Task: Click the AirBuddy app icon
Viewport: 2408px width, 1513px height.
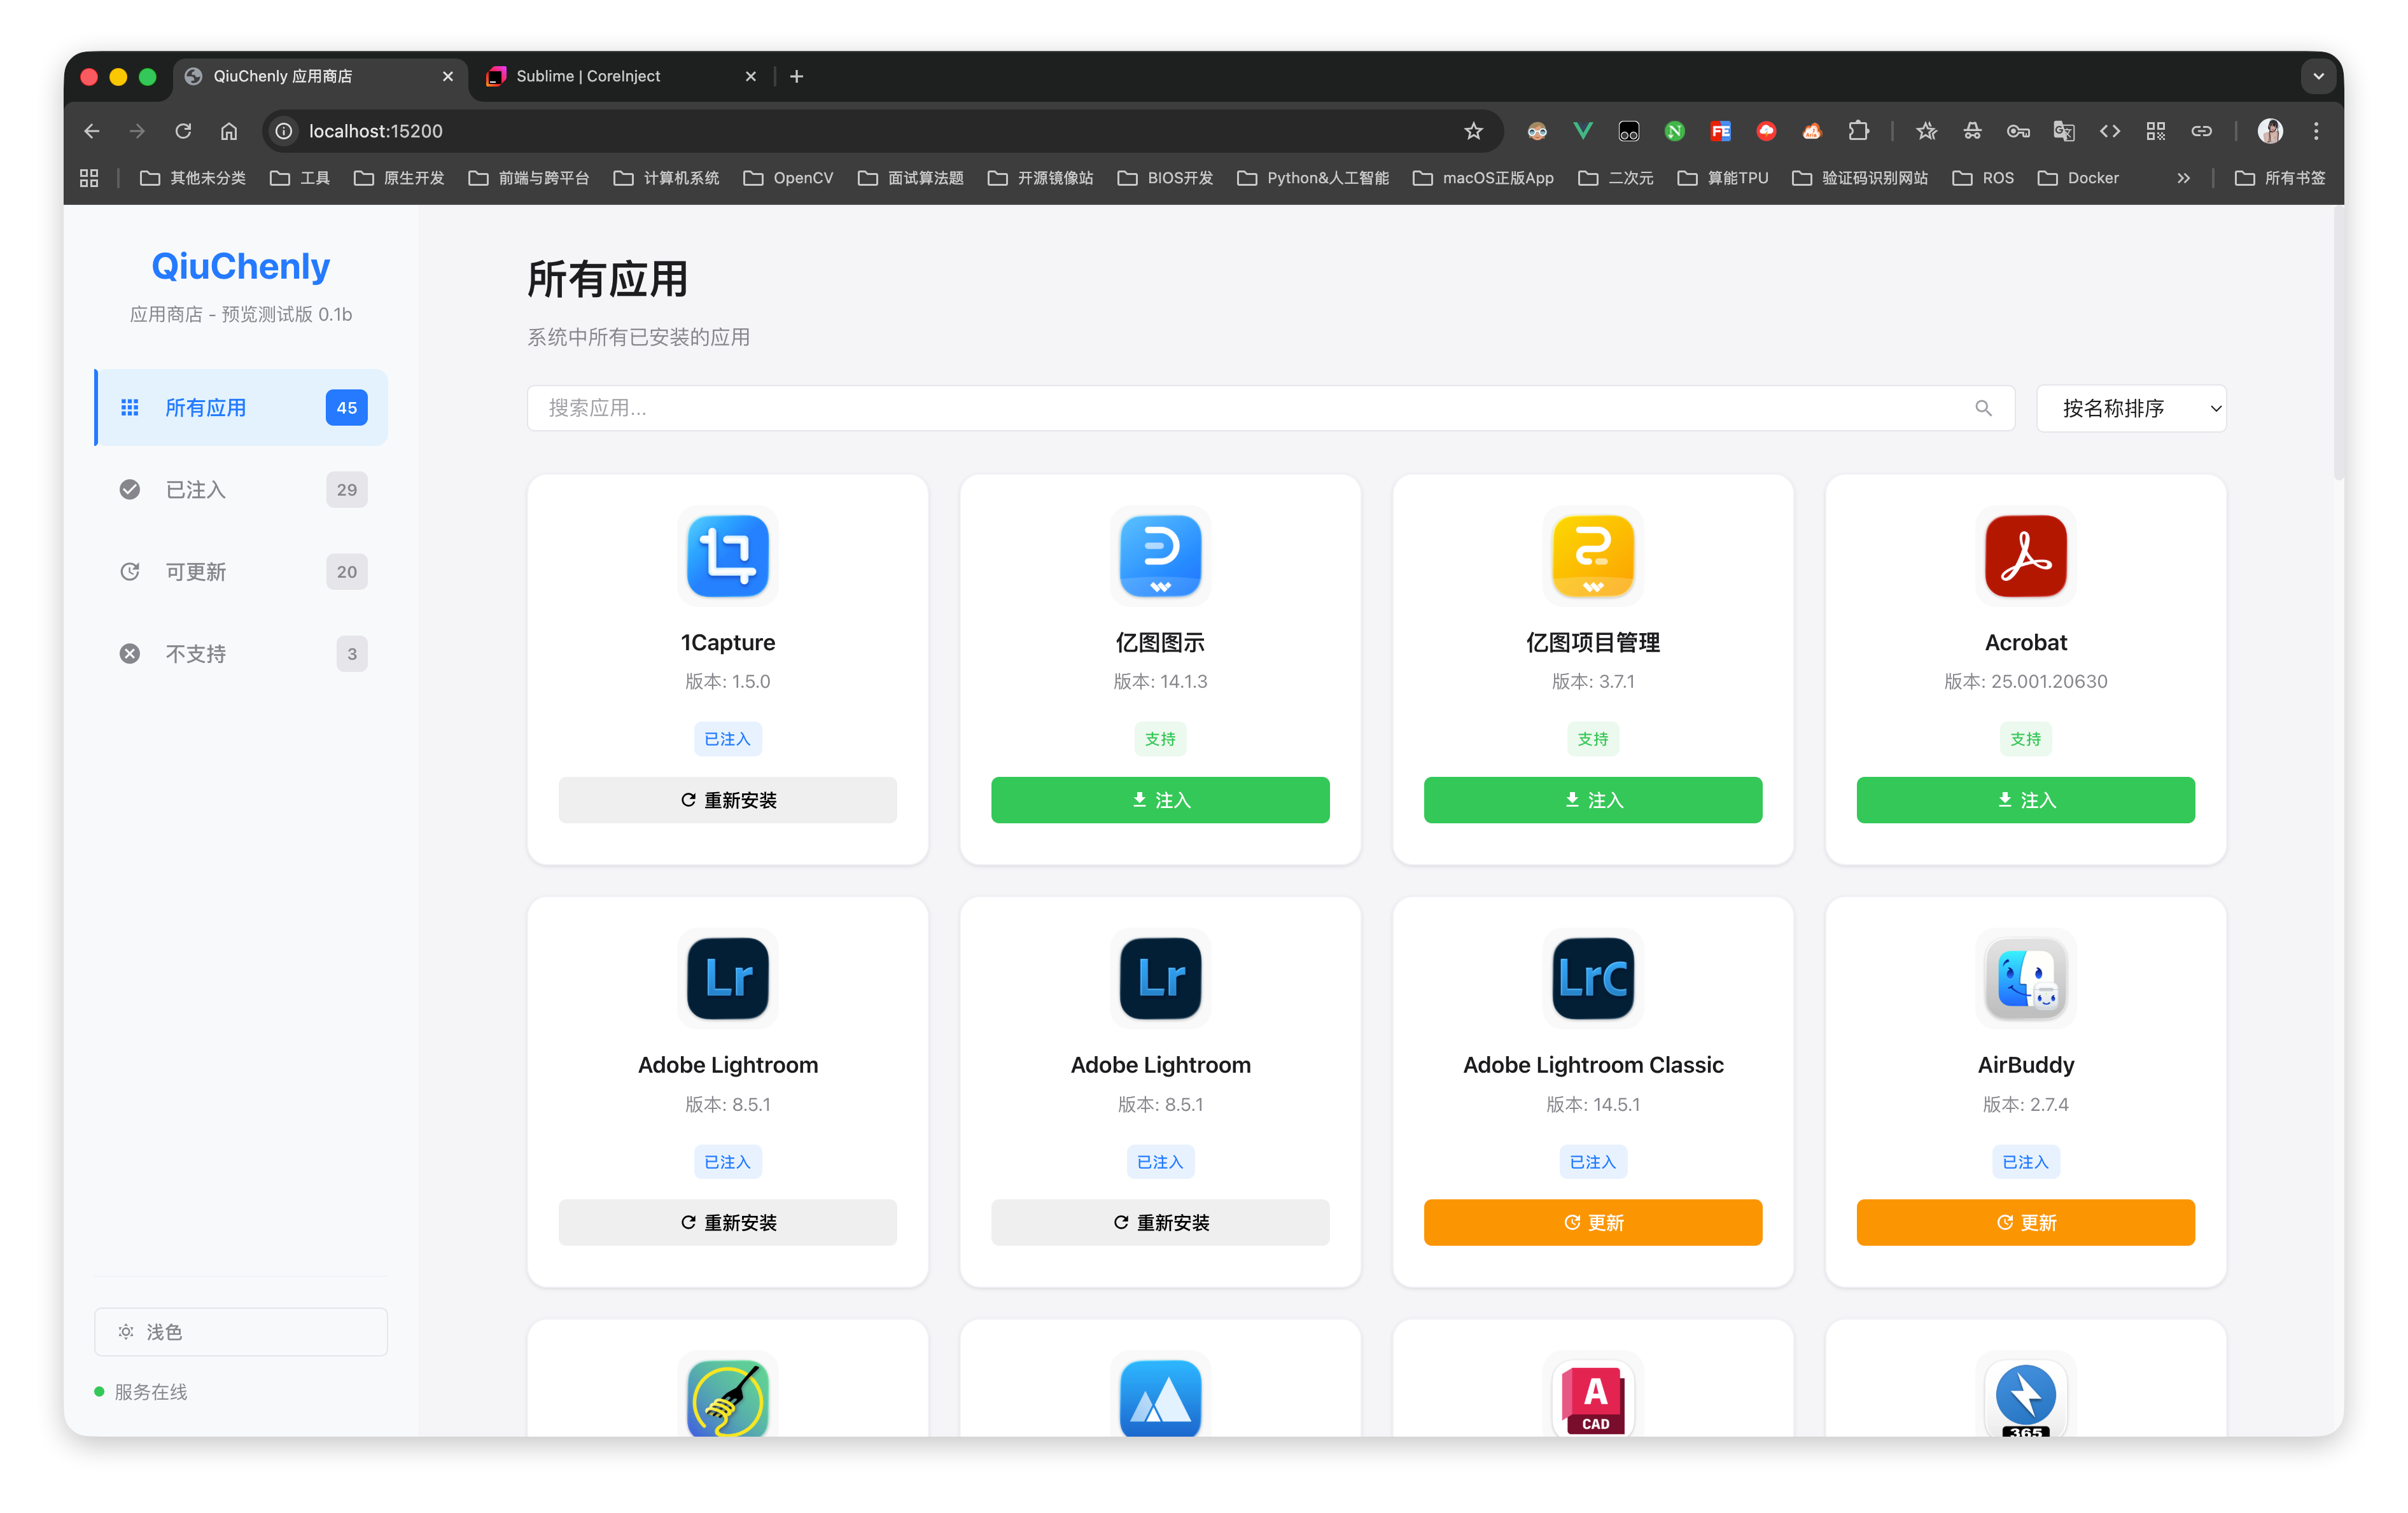Action: point(2025,978)
